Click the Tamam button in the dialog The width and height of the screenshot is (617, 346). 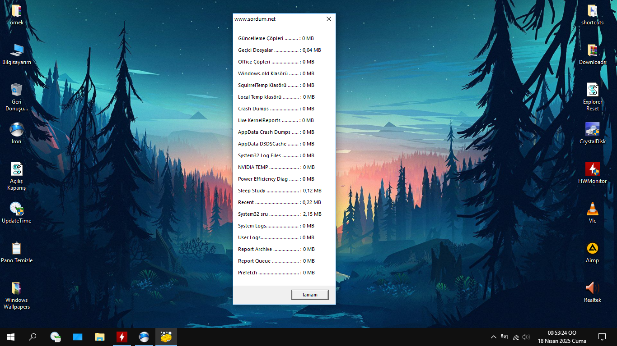coord(309,295)
